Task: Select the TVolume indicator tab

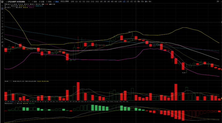Action: 116,102
